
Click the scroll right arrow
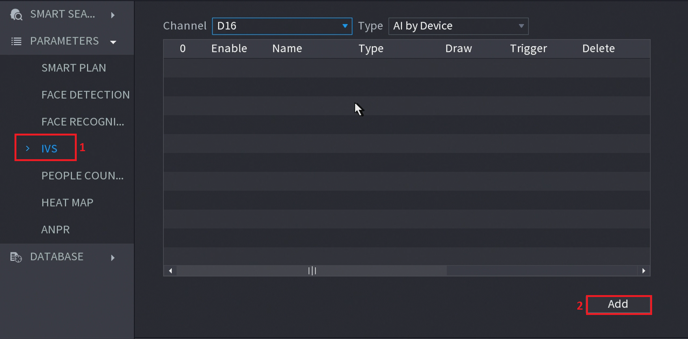(644, 271)
